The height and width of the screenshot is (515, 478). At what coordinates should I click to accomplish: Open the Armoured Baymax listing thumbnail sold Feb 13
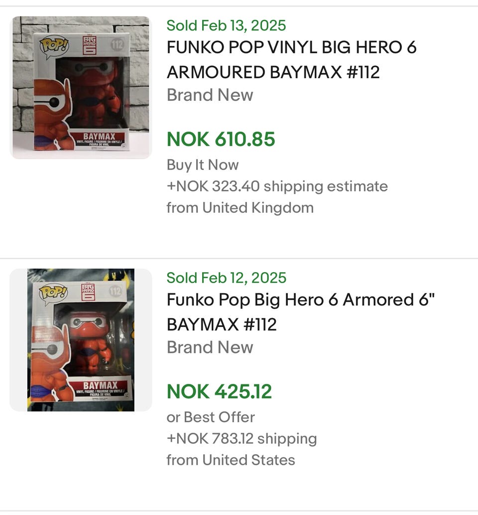(81, 87)
